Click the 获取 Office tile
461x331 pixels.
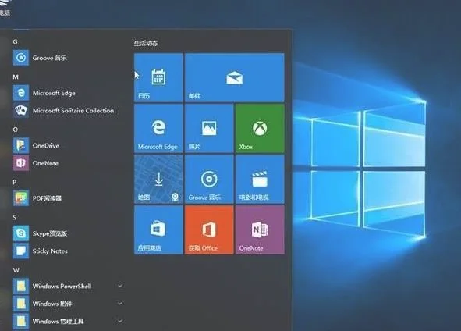pyautogui.click(x=209, y=230)
